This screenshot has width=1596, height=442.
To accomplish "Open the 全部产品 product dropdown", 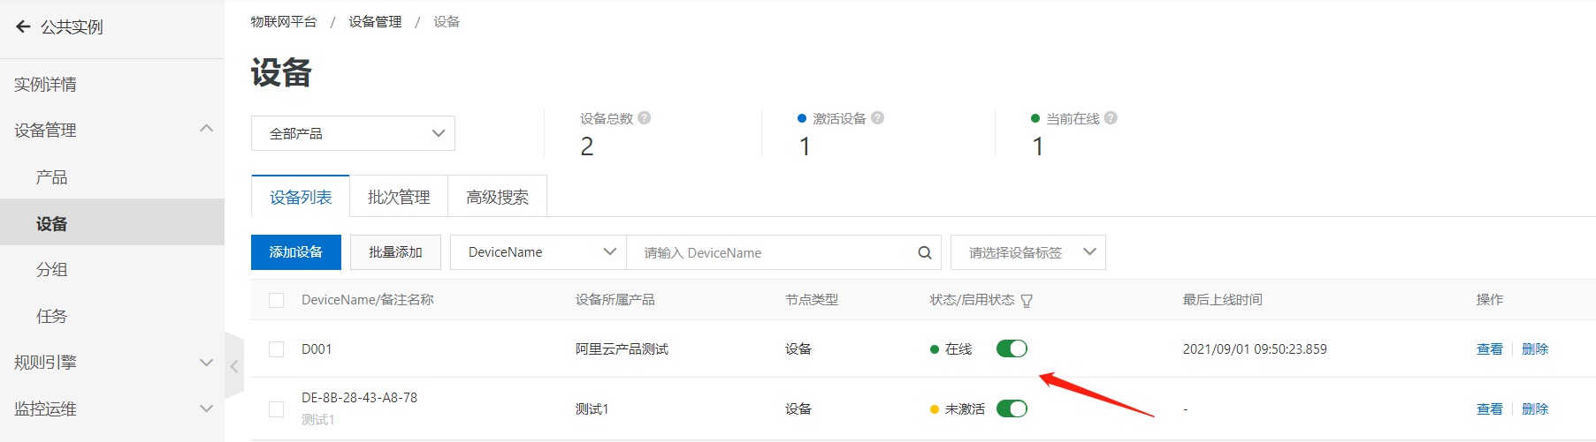I will tap(353, 133).
